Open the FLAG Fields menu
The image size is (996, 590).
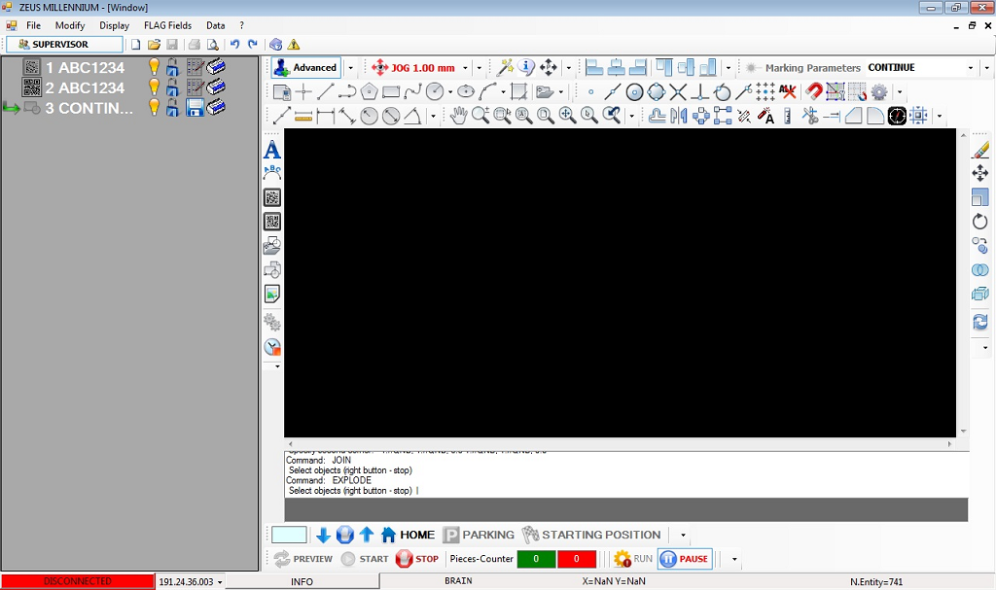(167, 25)
